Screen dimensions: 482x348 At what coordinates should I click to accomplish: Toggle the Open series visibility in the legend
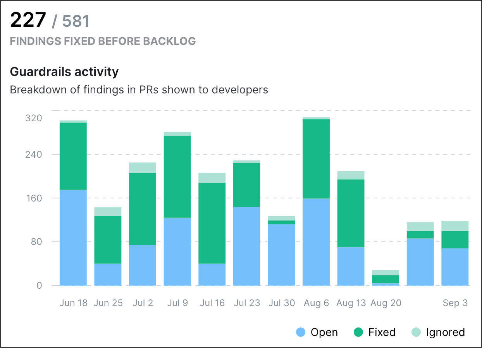pyautogui.click(x=324, y=332)
